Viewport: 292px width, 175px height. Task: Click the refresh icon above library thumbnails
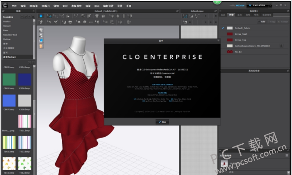point(29,62)
